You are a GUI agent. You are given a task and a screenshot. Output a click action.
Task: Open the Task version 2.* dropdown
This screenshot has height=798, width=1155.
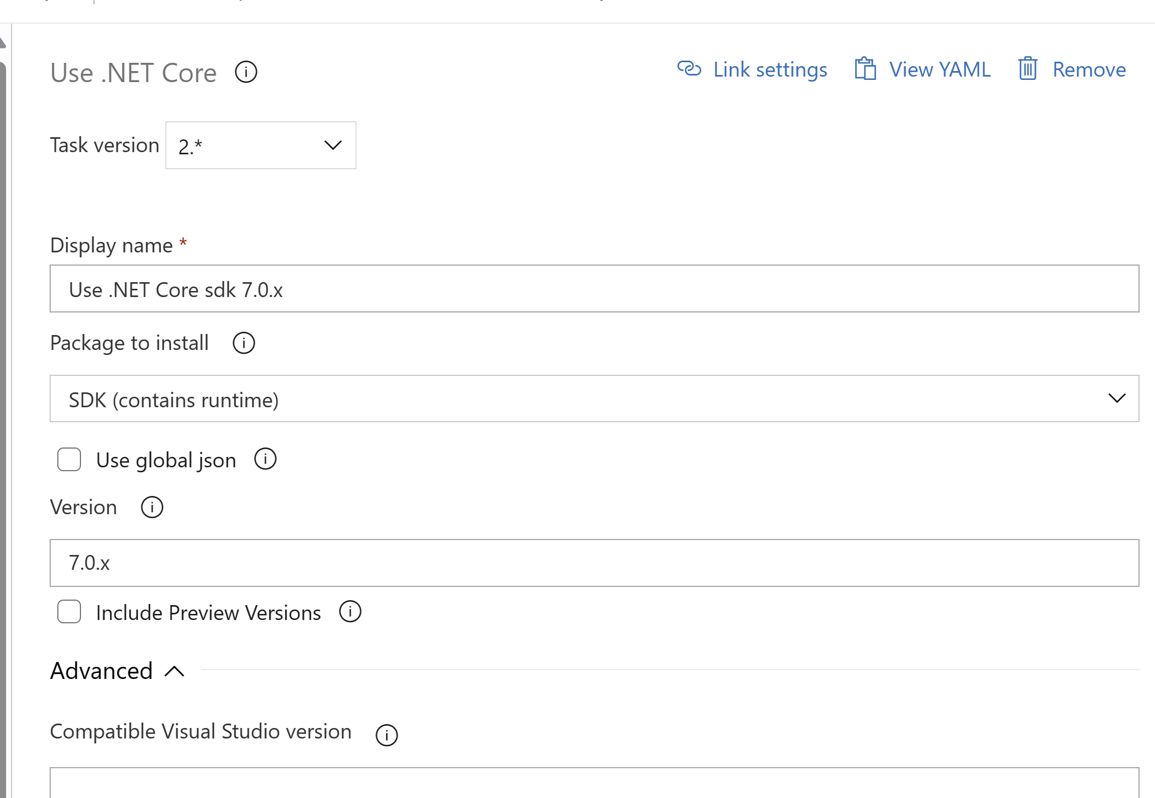[x=261, y=145]
